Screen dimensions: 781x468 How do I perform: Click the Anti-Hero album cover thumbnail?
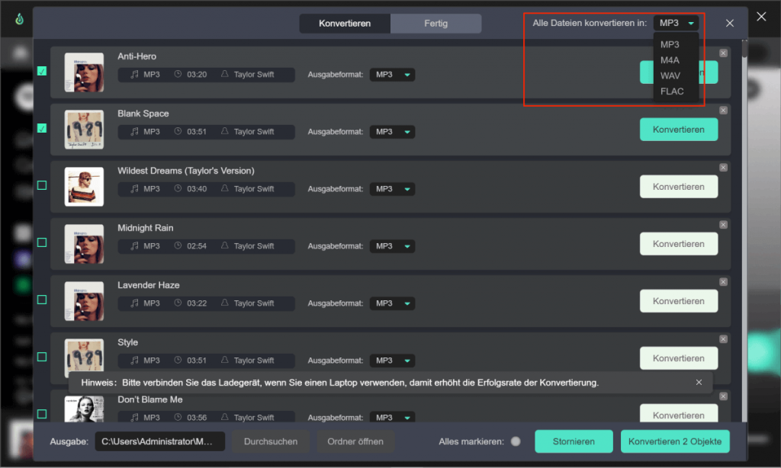coord(84,72)
